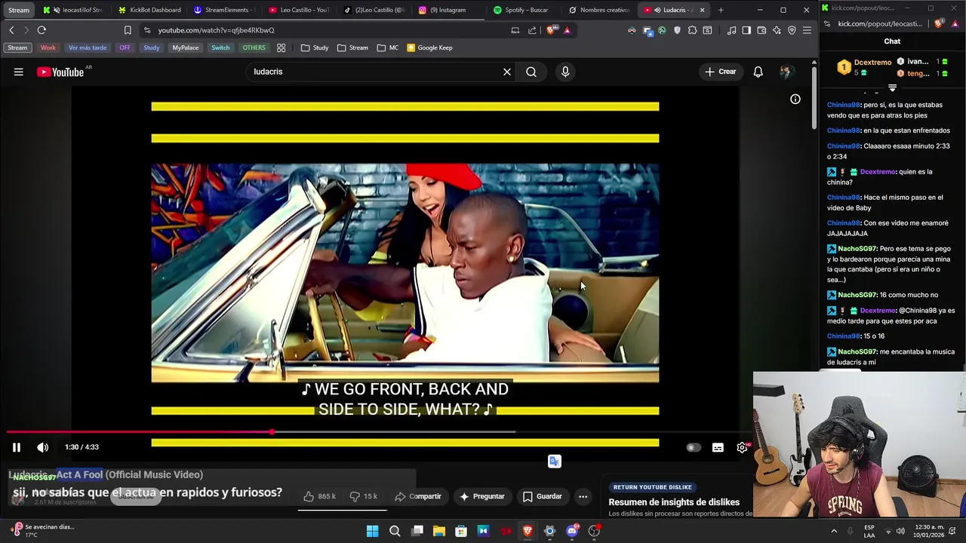Open the Ver más tarde bookmark group
Image resolution: width=966 pixels, height=543 pixels.
coord(88,48)
